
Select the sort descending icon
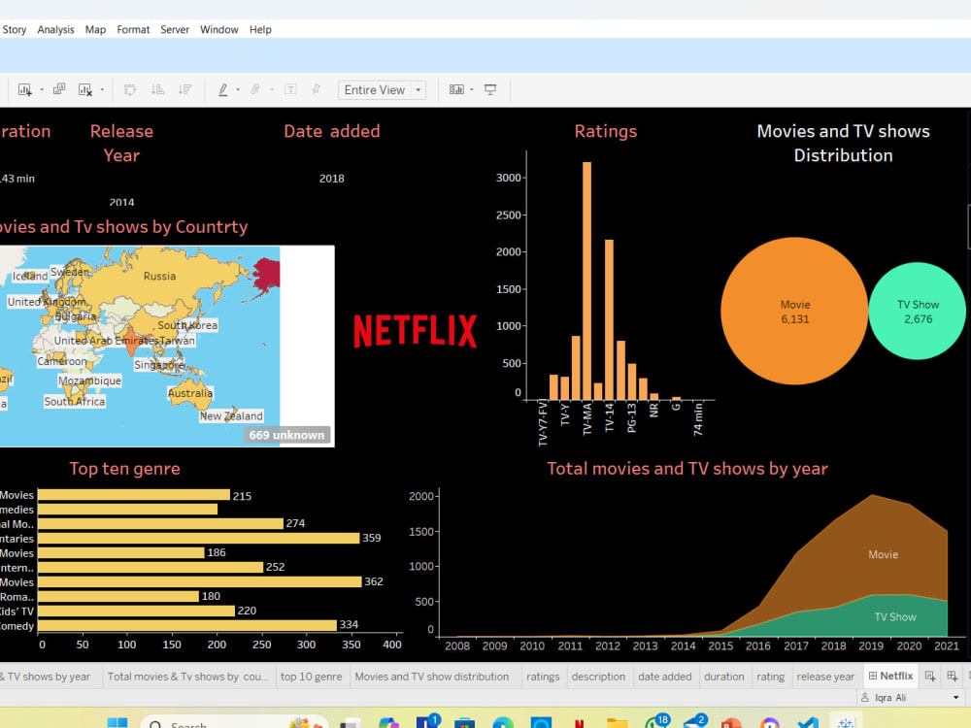point(183,89)
